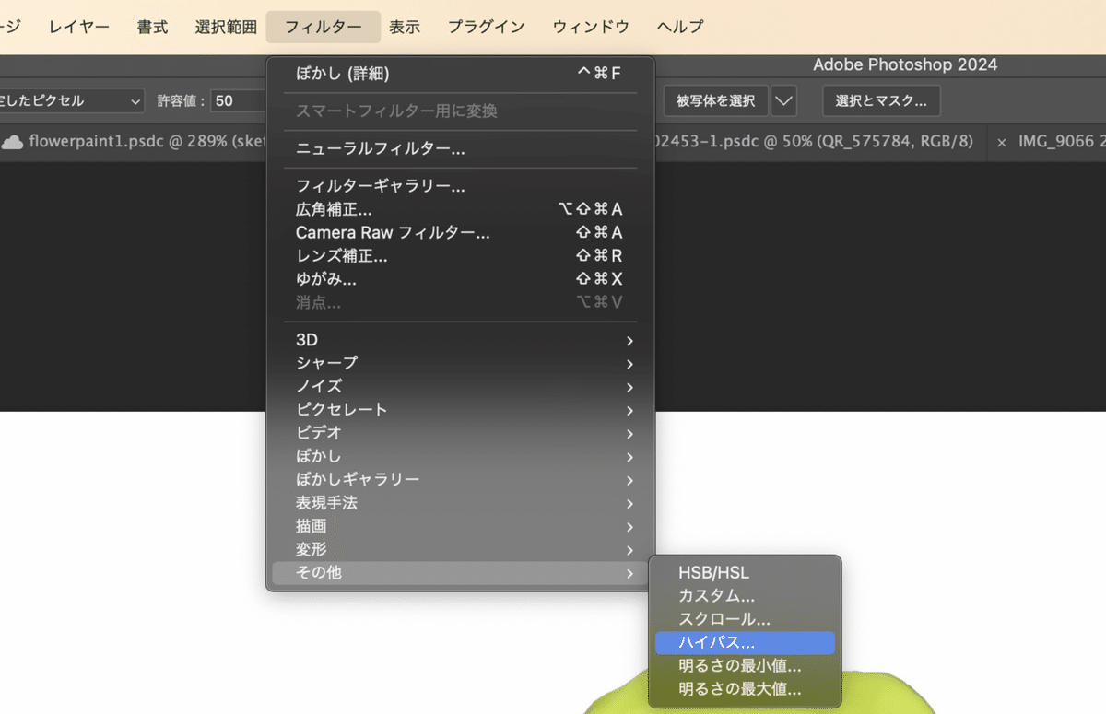Expand the 表現手法 submenu

click(x=460, y=504)
